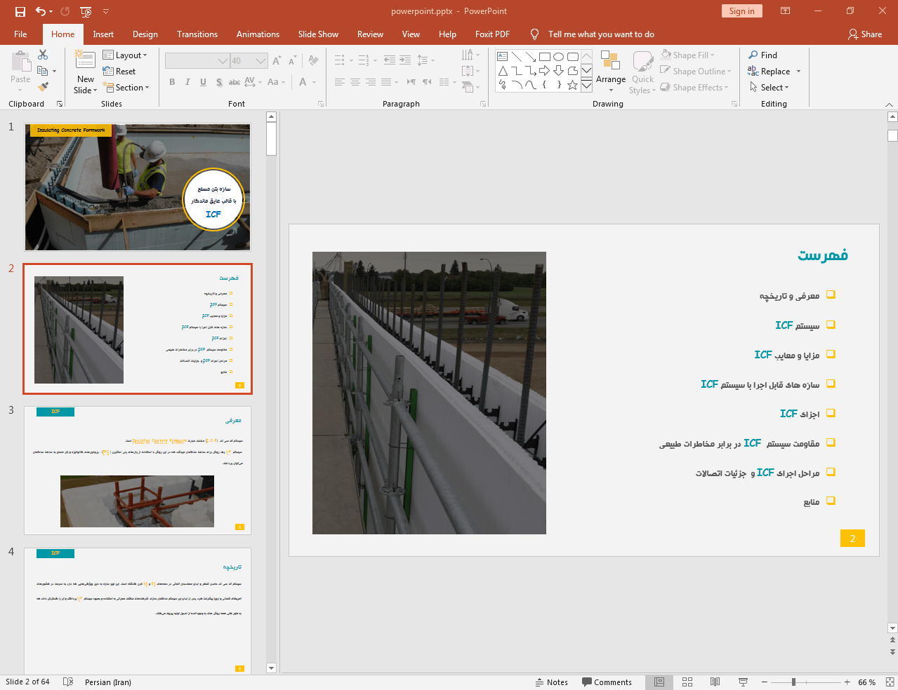898x690 pixels.
Task: Fit slide to current window icon
Action: 890,682
